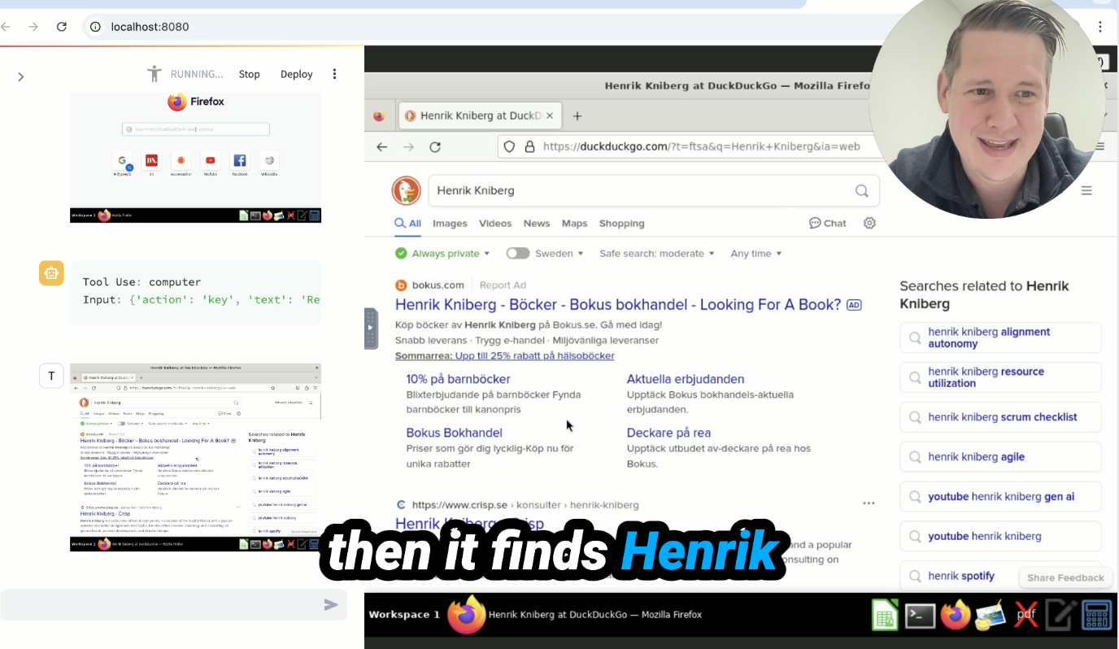
Task: Click the magnifier search button in DuckDuckGo box
Action: [862, 190]
